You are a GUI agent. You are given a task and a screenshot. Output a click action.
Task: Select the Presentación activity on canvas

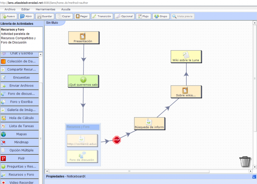coord(84,38)
